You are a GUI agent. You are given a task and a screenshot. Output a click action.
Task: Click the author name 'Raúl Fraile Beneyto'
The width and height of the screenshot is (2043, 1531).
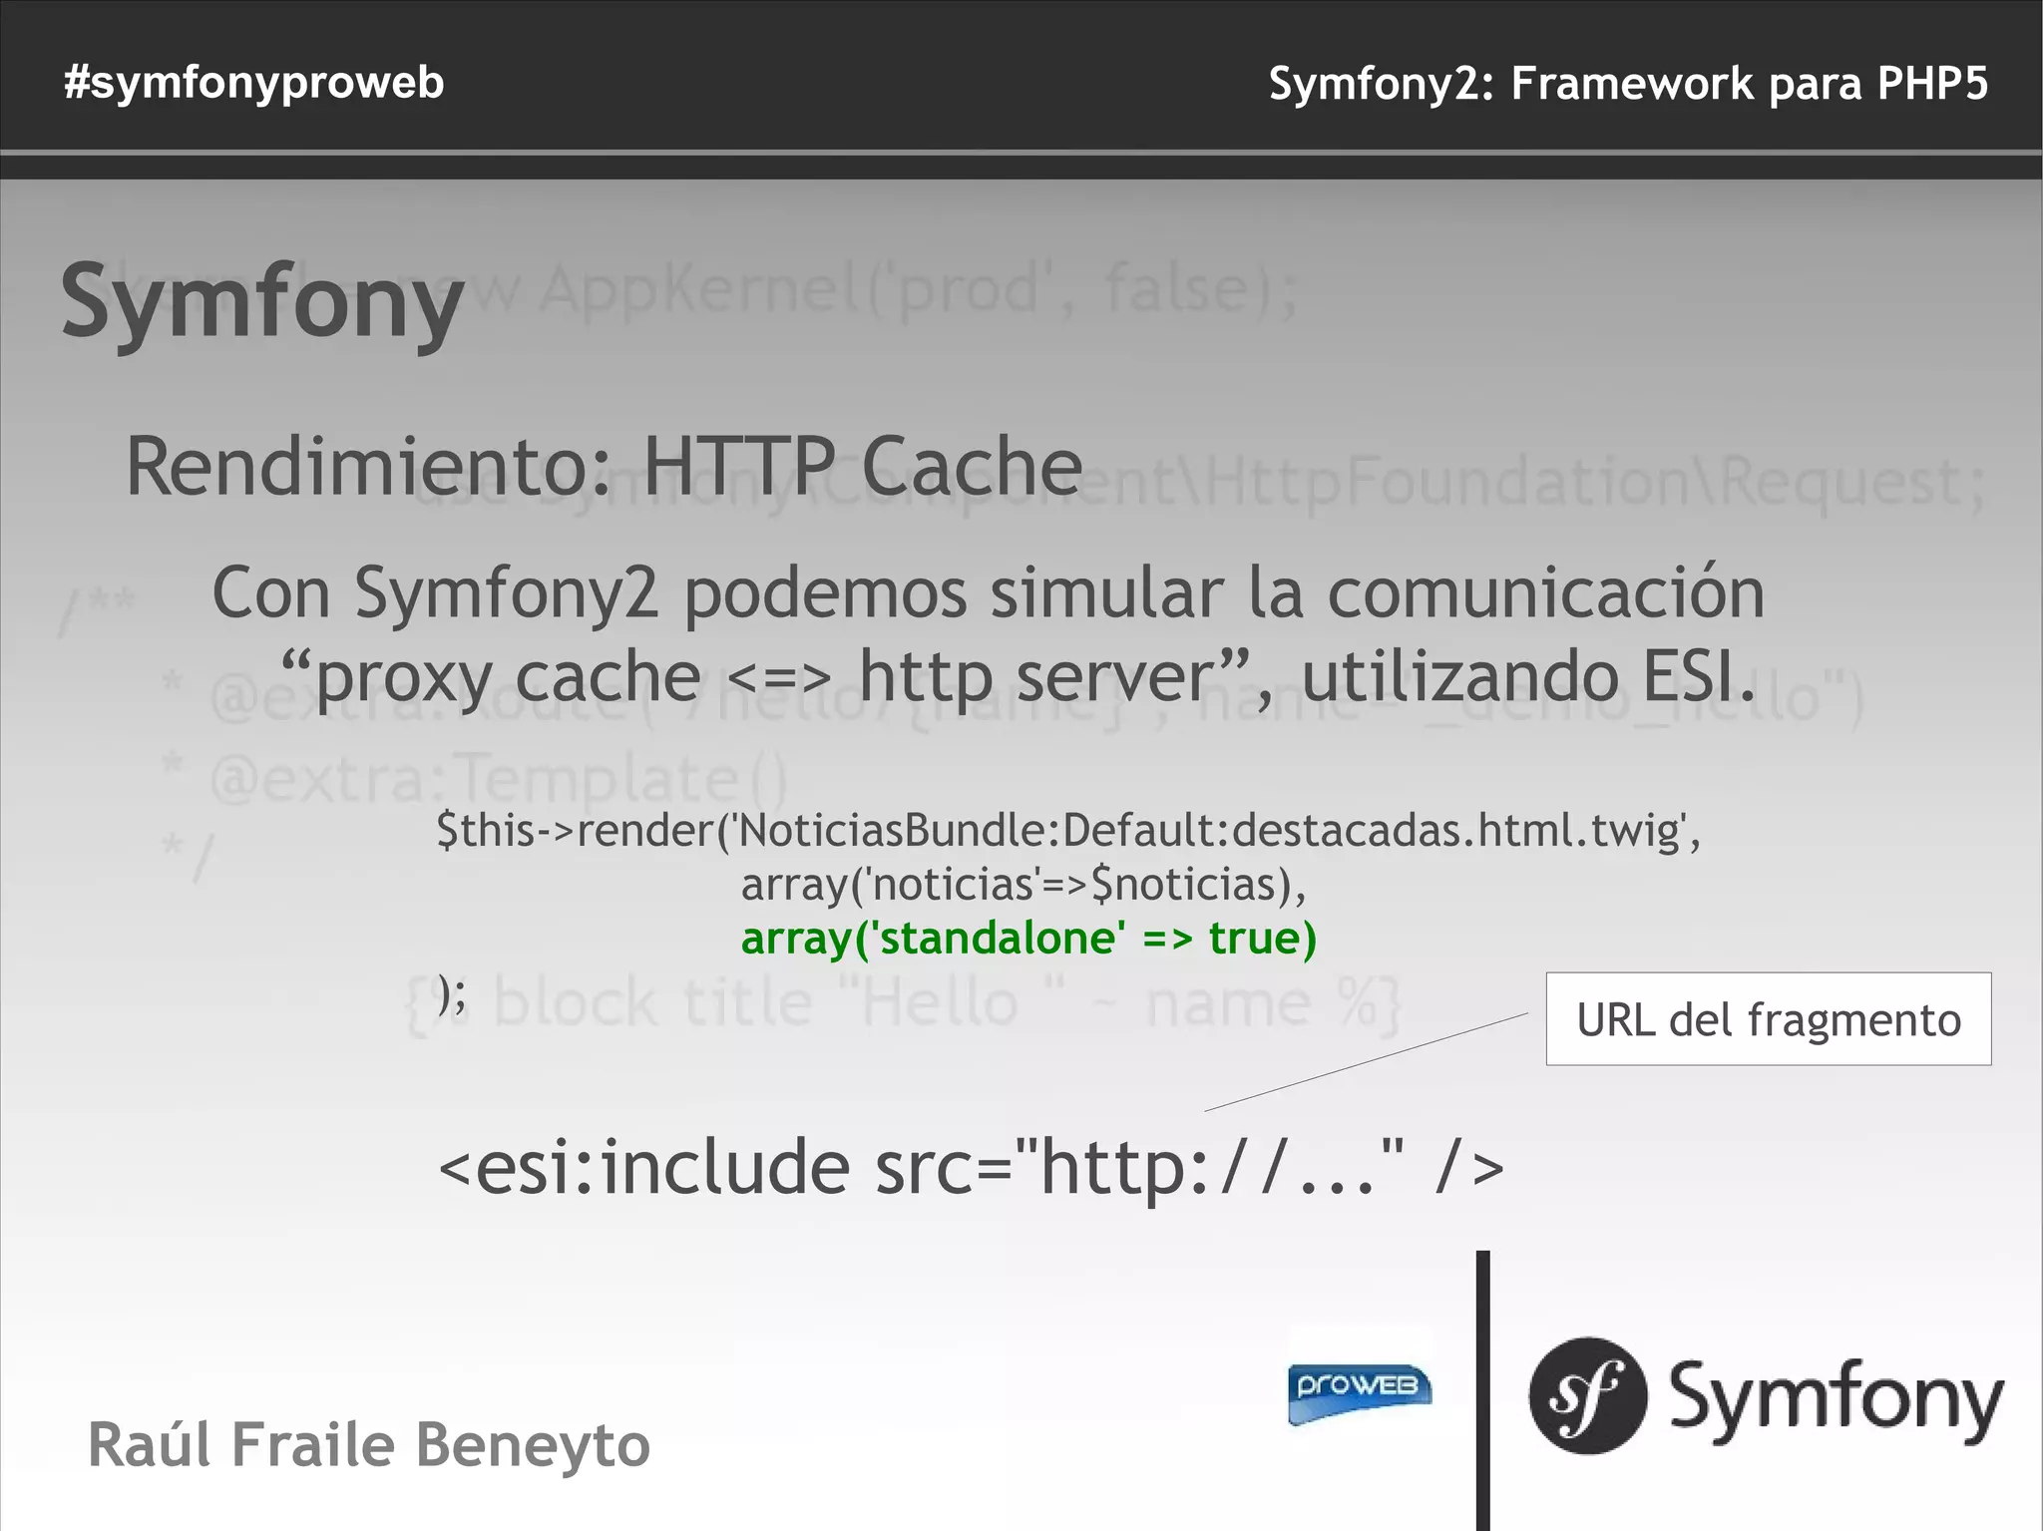click(369, 1445)
